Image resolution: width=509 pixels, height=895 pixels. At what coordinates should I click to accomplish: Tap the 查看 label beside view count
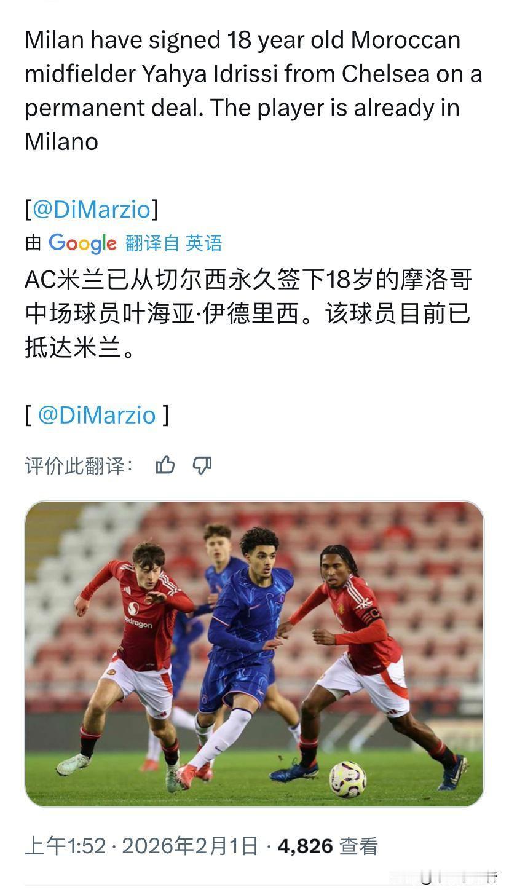[359, 846]
